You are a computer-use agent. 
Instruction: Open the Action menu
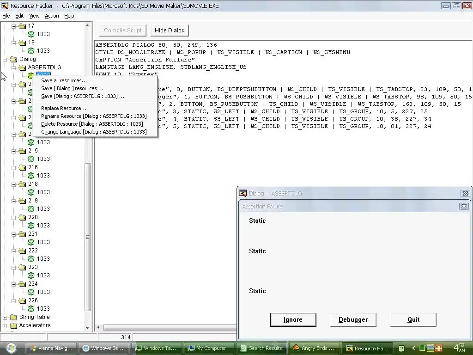(52, 16)
